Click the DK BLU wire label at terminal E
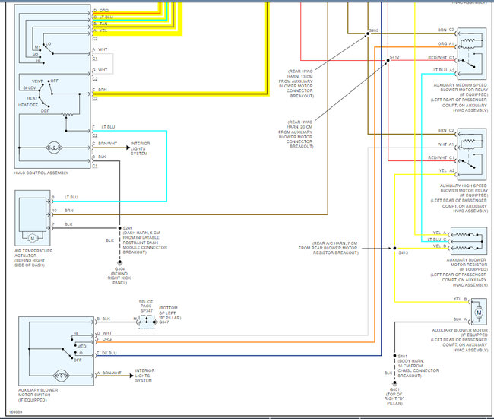 click(x=107, y=353)
